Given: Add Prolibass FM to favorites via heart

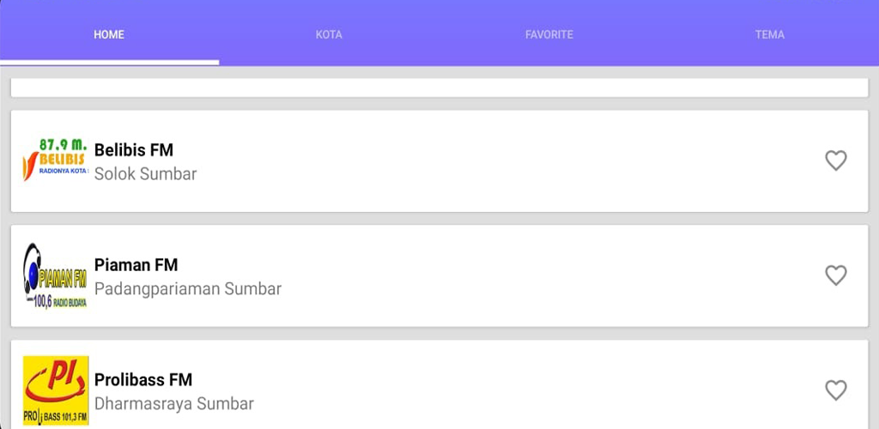Looking at the screenshot, I should click(835, 390).
